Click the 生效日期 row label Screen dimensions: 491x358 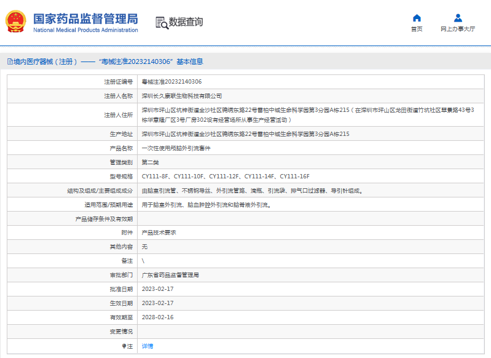pyautogui.click(x=121, y=303)
